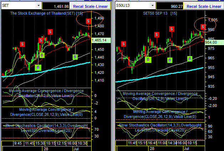Click the 11:00 time label in S50U13 chart
Image resolution: width=224 pixels, height=151 pixels.
click(x=162, y=143)
